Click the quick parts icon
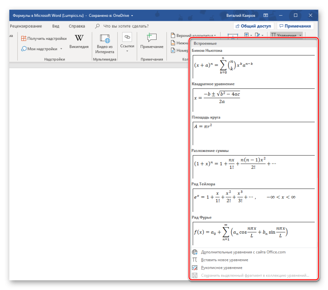The height and width of the screenshot is (290, 328). pos(246,35)
